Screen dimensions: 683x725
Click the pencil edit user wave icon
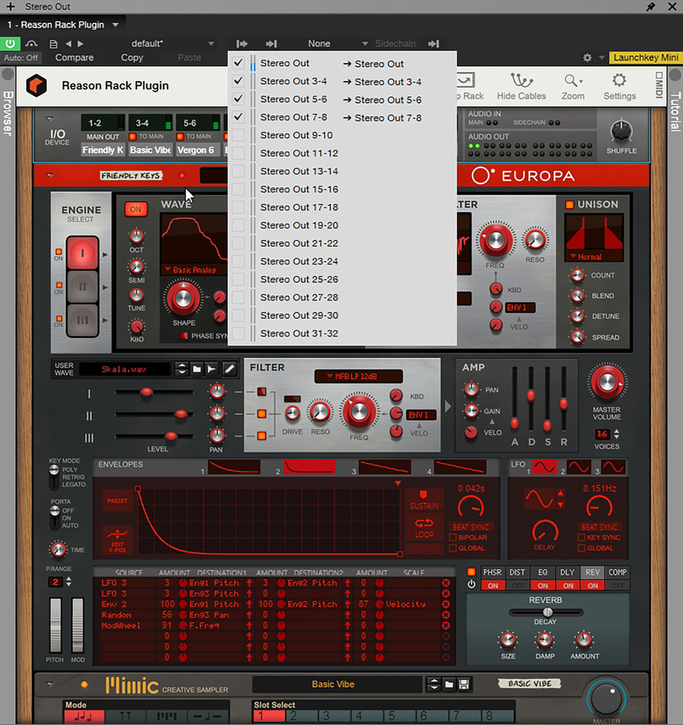pos(229,369)
